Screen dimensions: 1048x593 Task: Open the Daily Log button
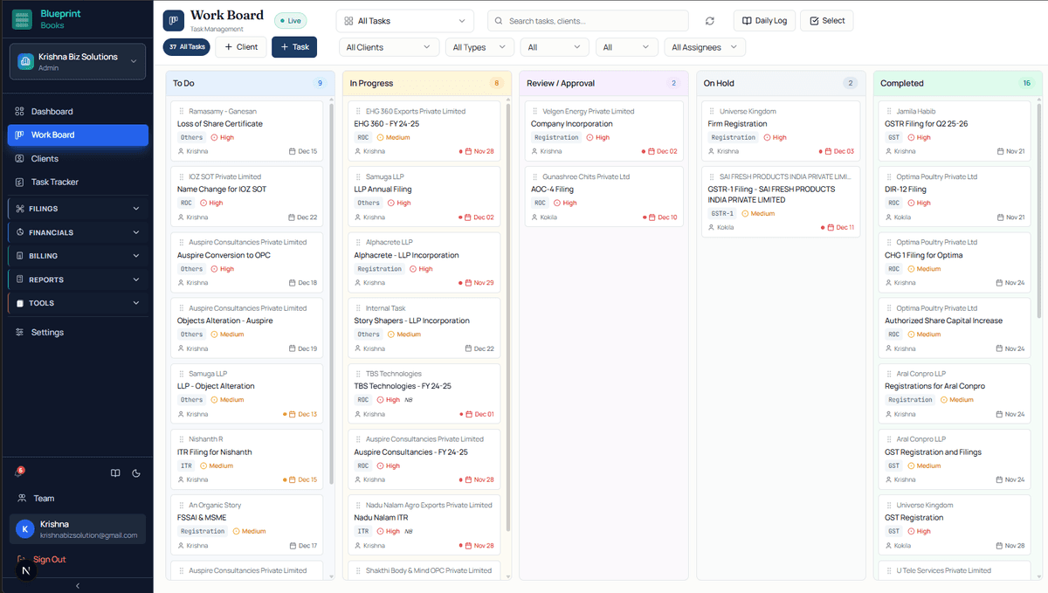[764, 21]
